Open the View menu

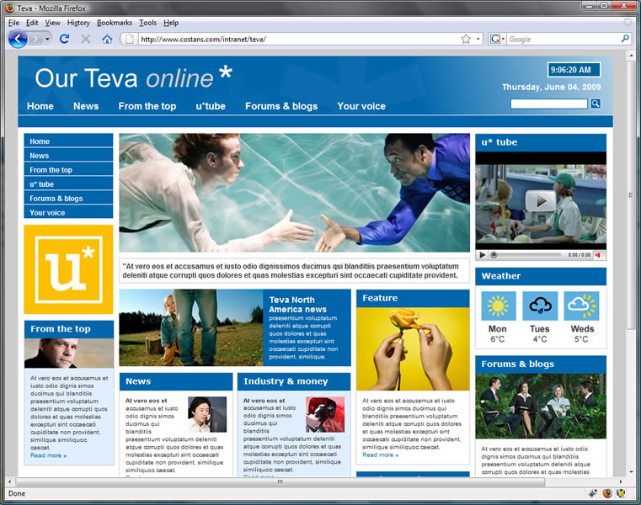click(x=52, y=23)
